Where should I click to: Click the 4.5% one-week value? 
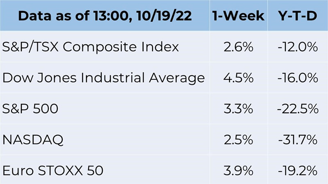point(238,78)
